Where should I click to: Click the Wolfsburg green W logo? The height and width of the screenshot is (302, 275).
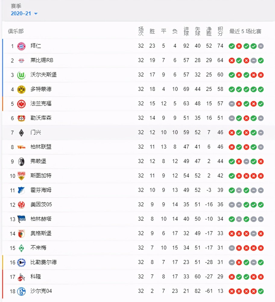(x=21, y=75)
